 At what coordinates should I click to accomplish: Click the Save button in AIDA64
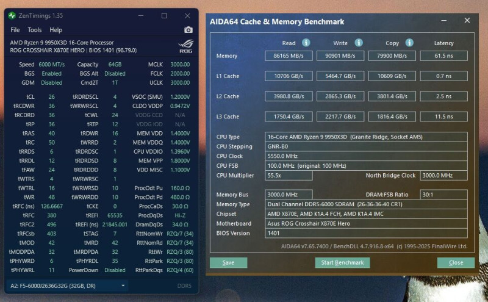[x=228, y=262]
